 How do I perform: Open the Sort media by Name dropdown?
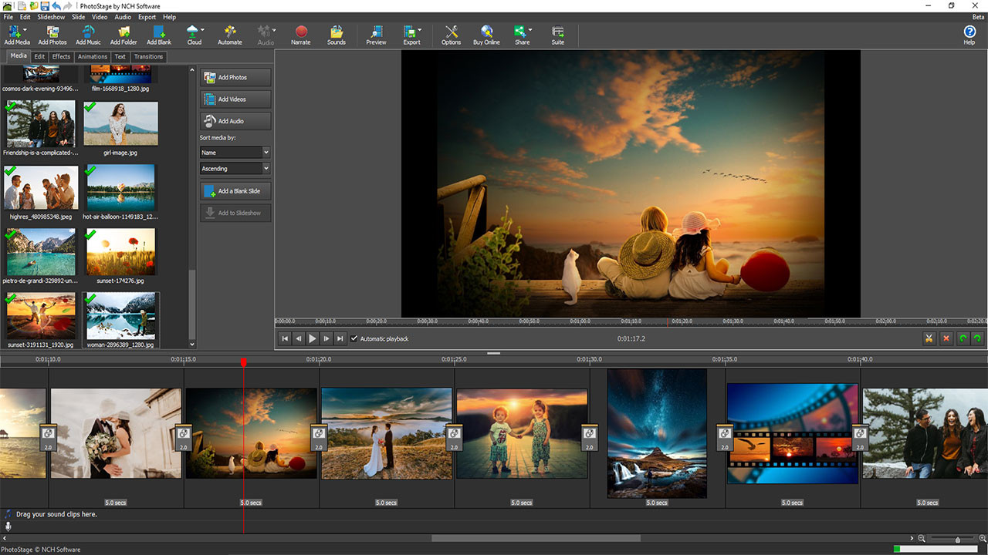[x=234, y=152]
